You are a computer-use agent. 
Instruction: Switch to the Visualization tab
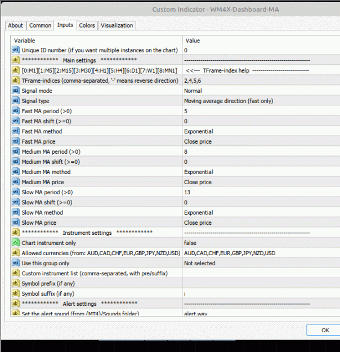pos(117,25)
